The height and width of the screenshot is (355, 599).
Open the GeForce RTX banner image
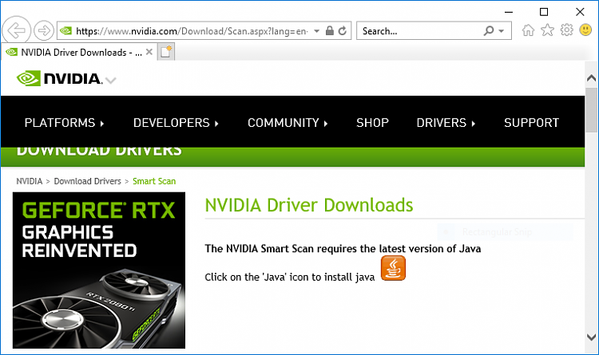(99, 270)
